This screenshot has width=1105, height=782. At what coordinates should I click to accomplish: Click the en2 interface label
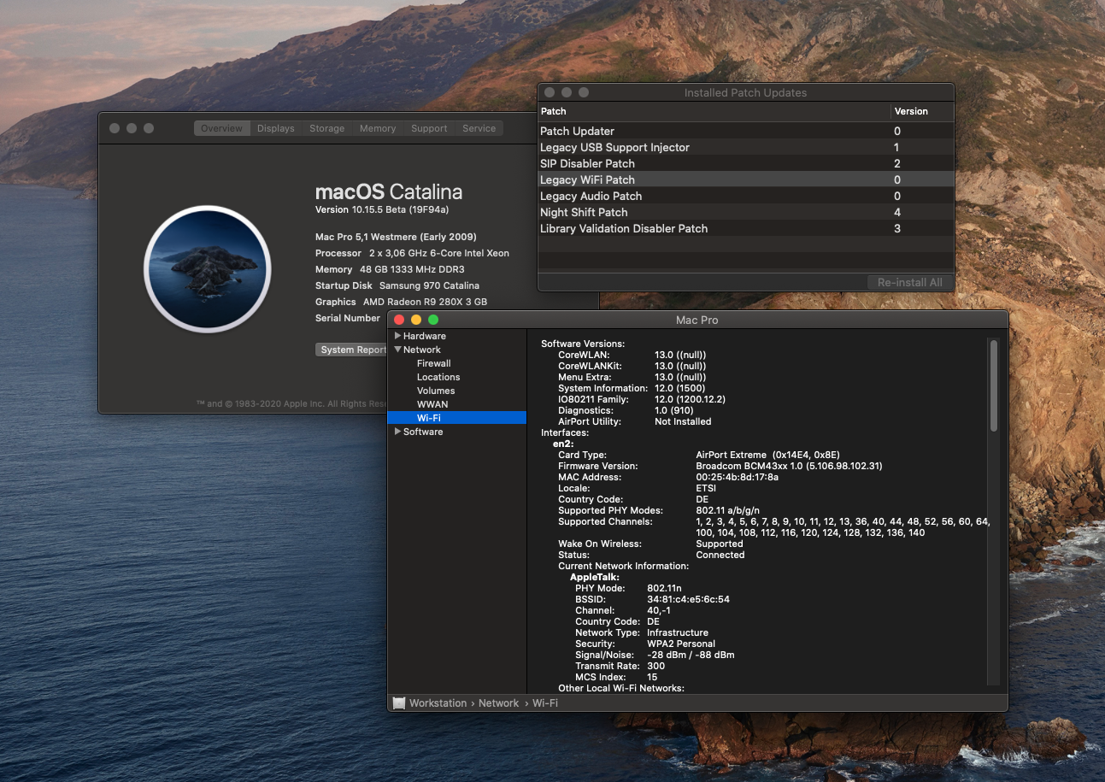click(562, 444)
